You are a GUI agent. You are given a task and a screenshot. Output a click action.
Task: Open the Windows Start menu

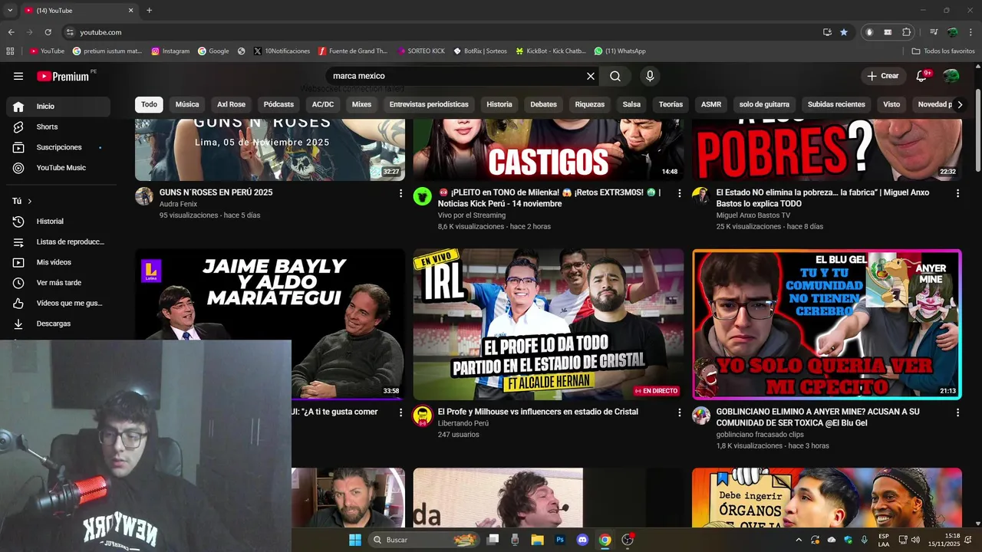click(355, 540)
